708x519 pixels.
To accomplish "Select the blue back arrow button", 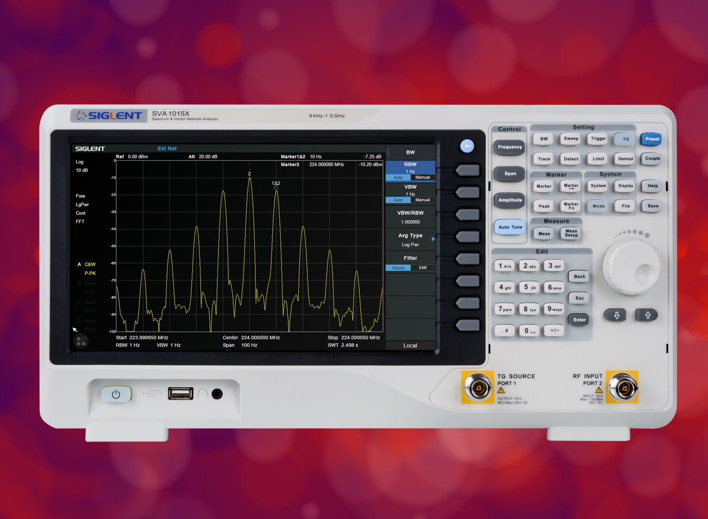I will click(x=467, y=146).
